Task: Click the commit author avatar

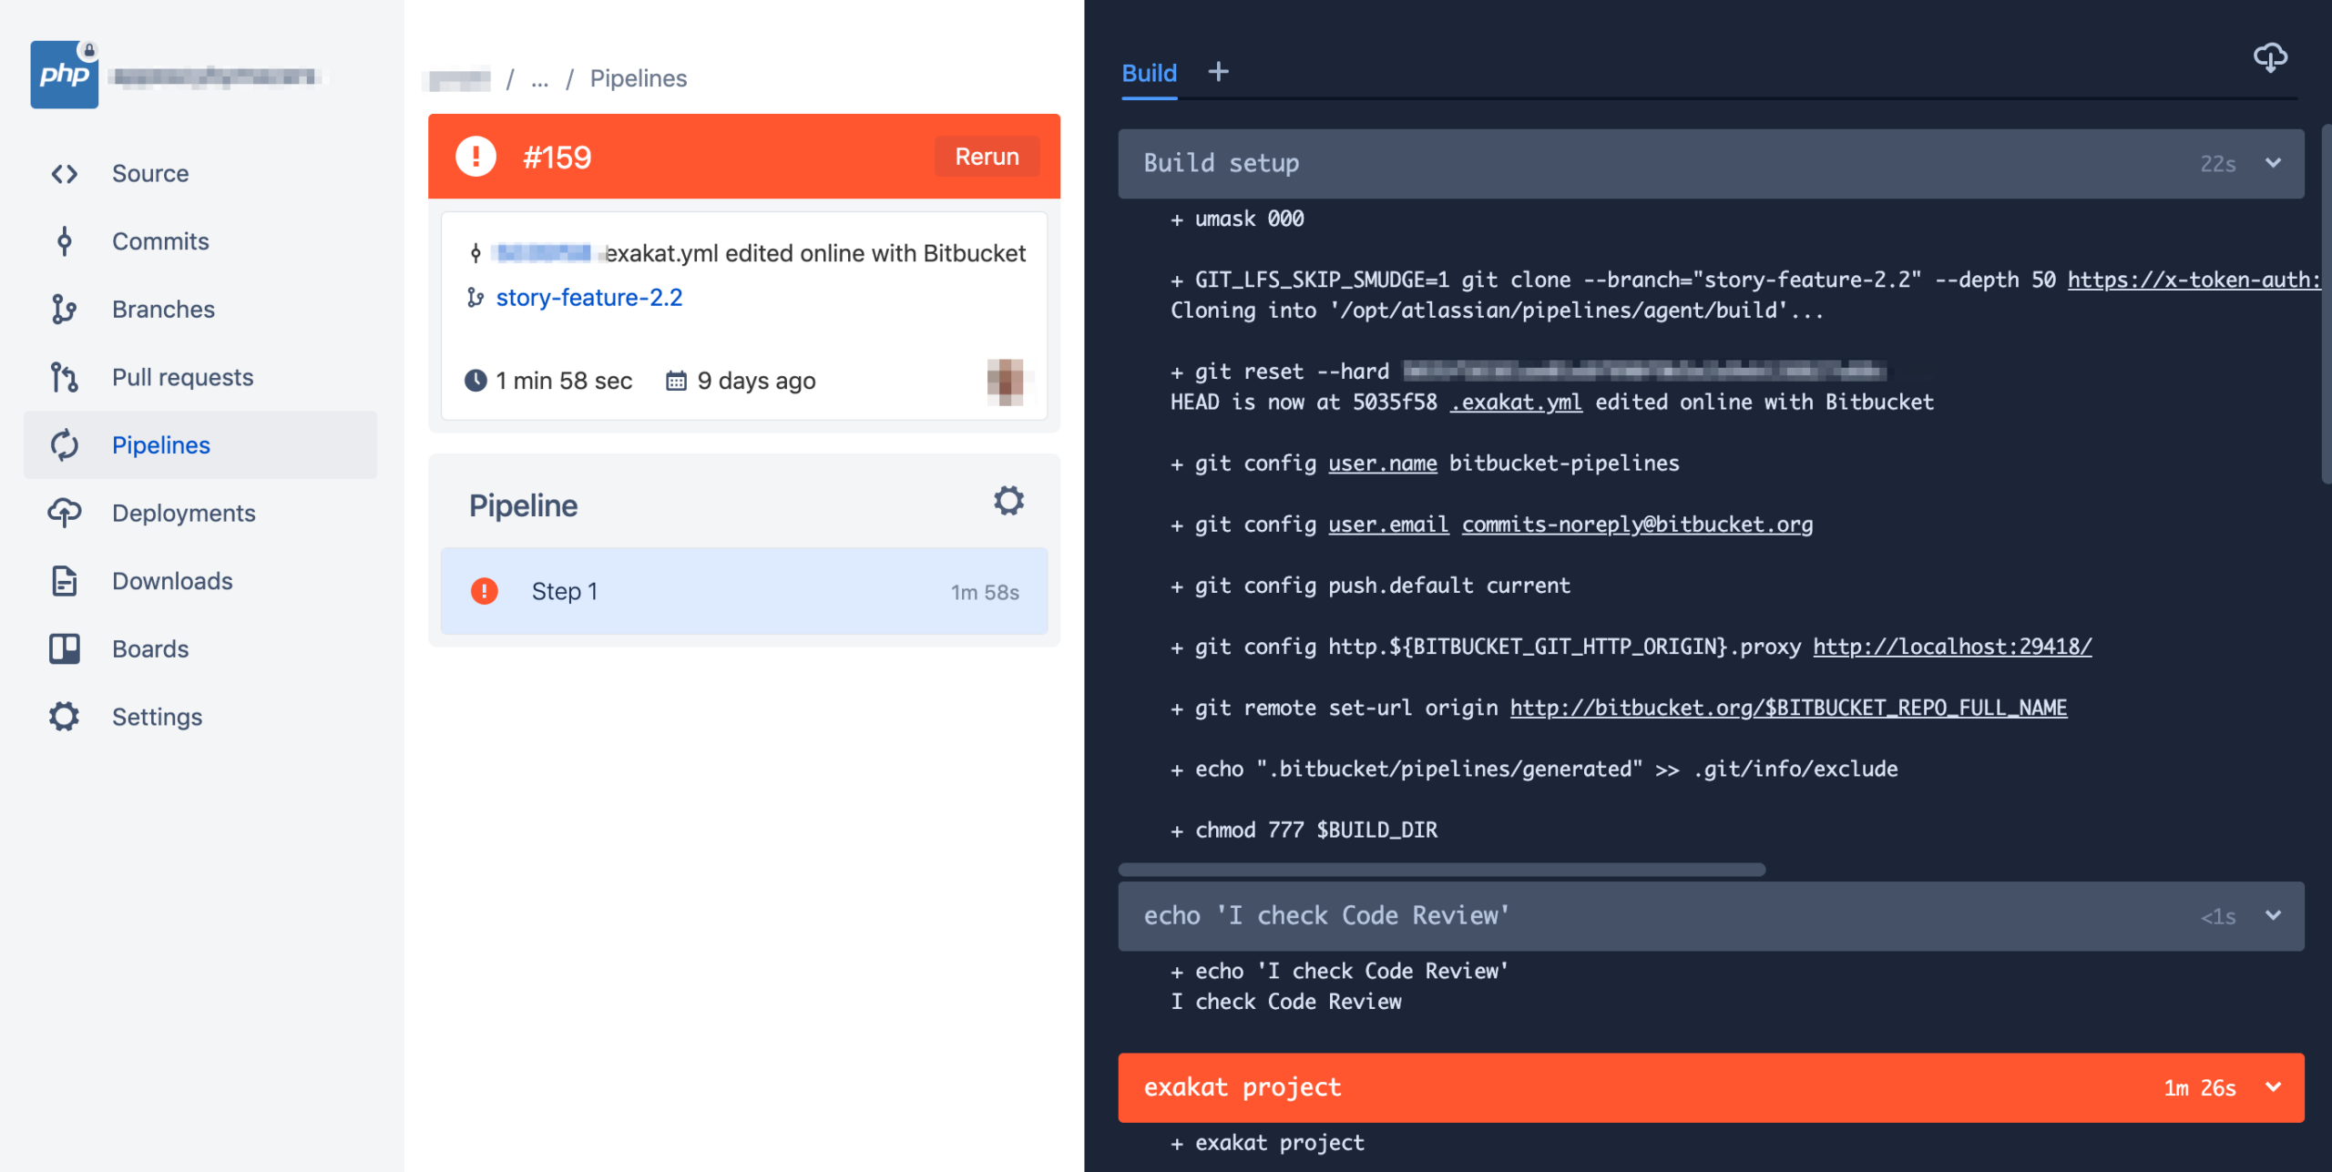Action: (x=1006, y=382)
